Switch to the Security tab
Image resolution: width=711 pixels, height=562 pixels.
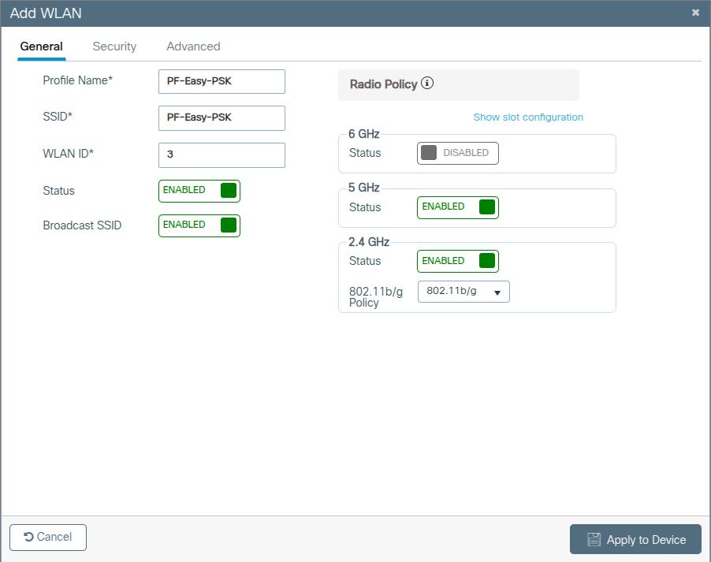pyautogui.click(x=114, y=47)
